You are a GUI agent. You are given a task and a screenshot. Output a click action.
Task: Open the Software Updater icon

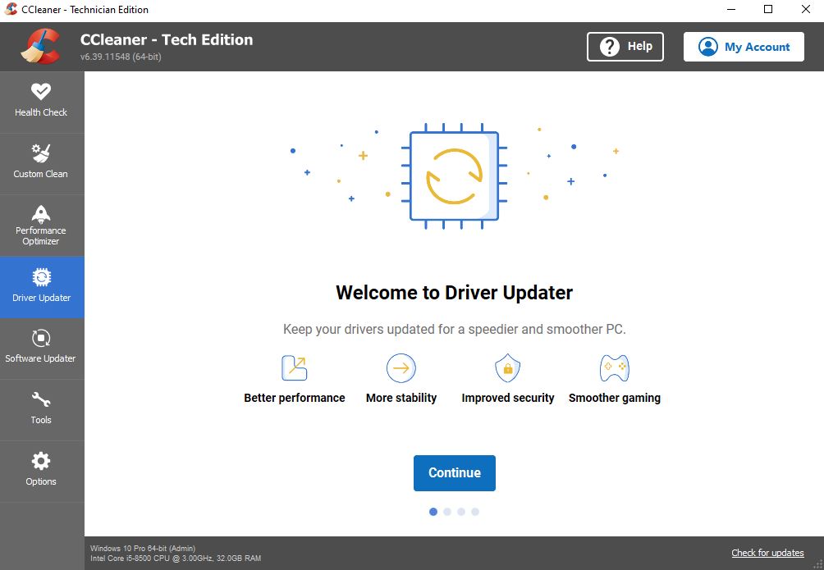pyautogui.click(x=41, y=338)
